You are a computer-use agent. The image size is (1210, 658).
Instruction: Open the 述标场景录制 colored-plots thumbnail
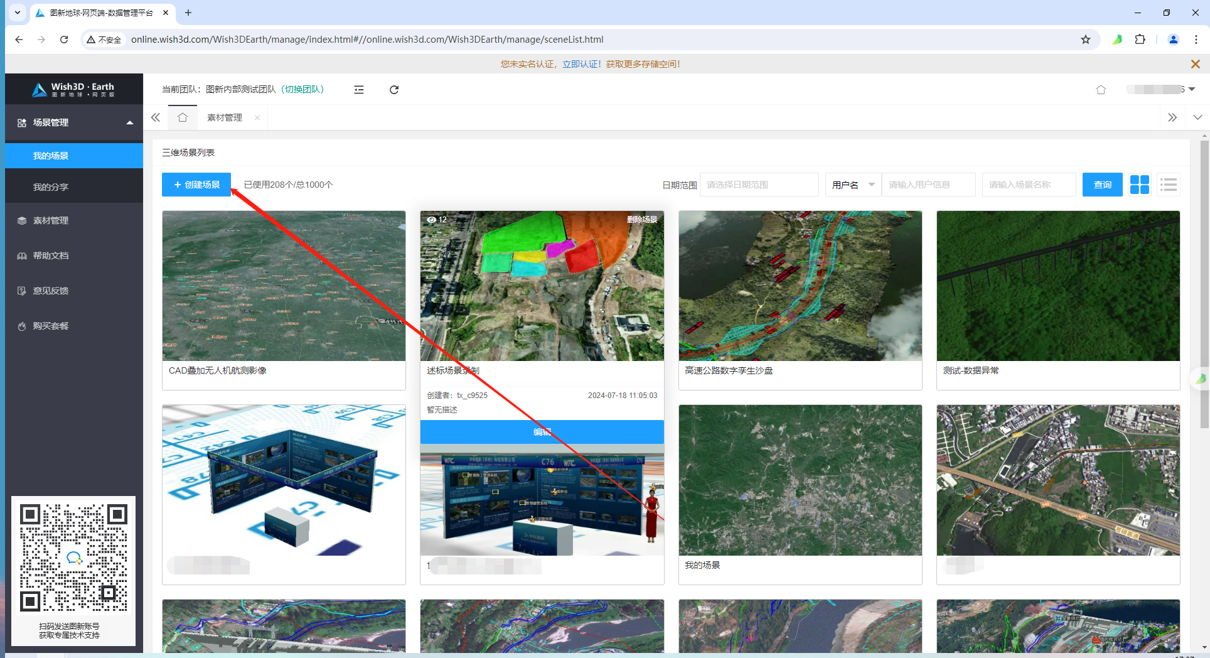(542, 286)
